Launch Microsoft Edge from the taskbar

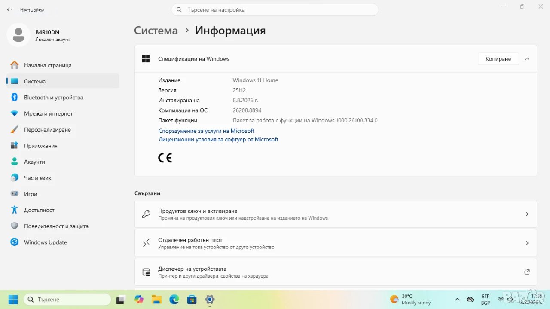(x=174, y=300)
